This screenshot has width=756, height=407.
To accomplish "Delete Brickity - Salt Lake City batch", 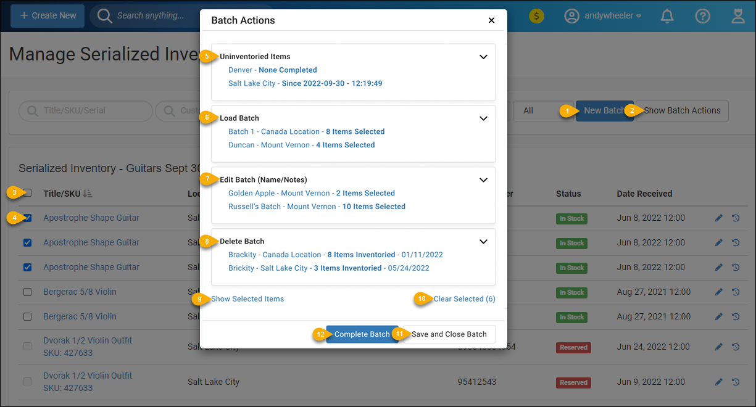I will [329, 269].
